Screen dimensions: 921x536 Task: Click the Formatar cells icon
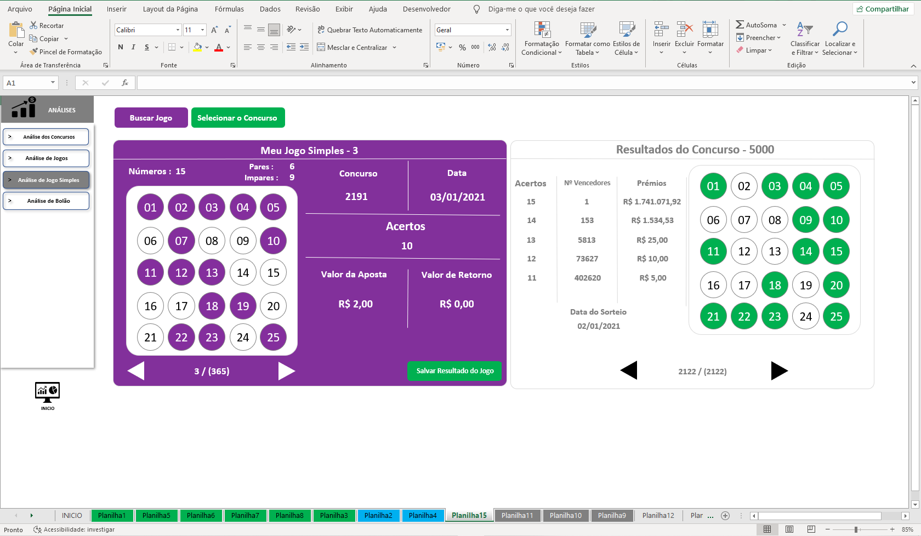[710, 30]
